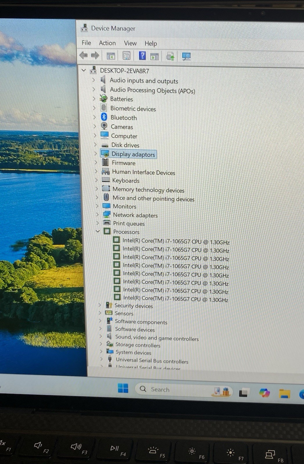This screenshot has width=304, height=464.
Task: Select the Display adaptors tree item
Action: tap(129, 154)
